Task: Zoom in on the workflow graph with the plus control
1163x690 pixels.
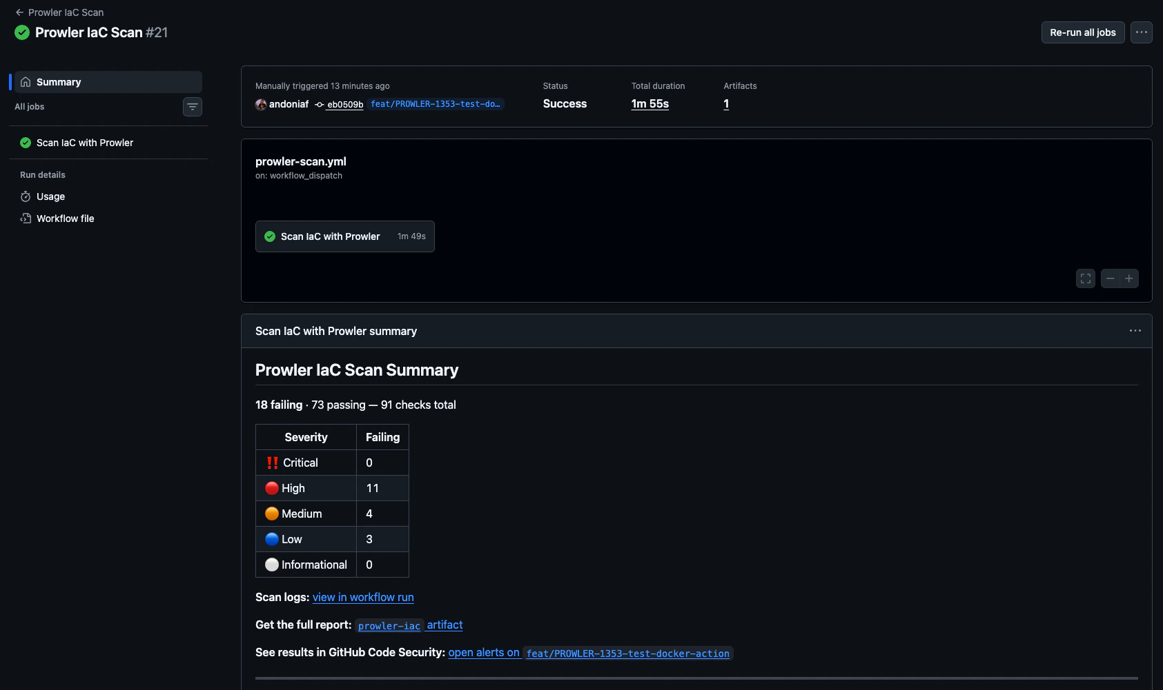Action: (1129, 278)
